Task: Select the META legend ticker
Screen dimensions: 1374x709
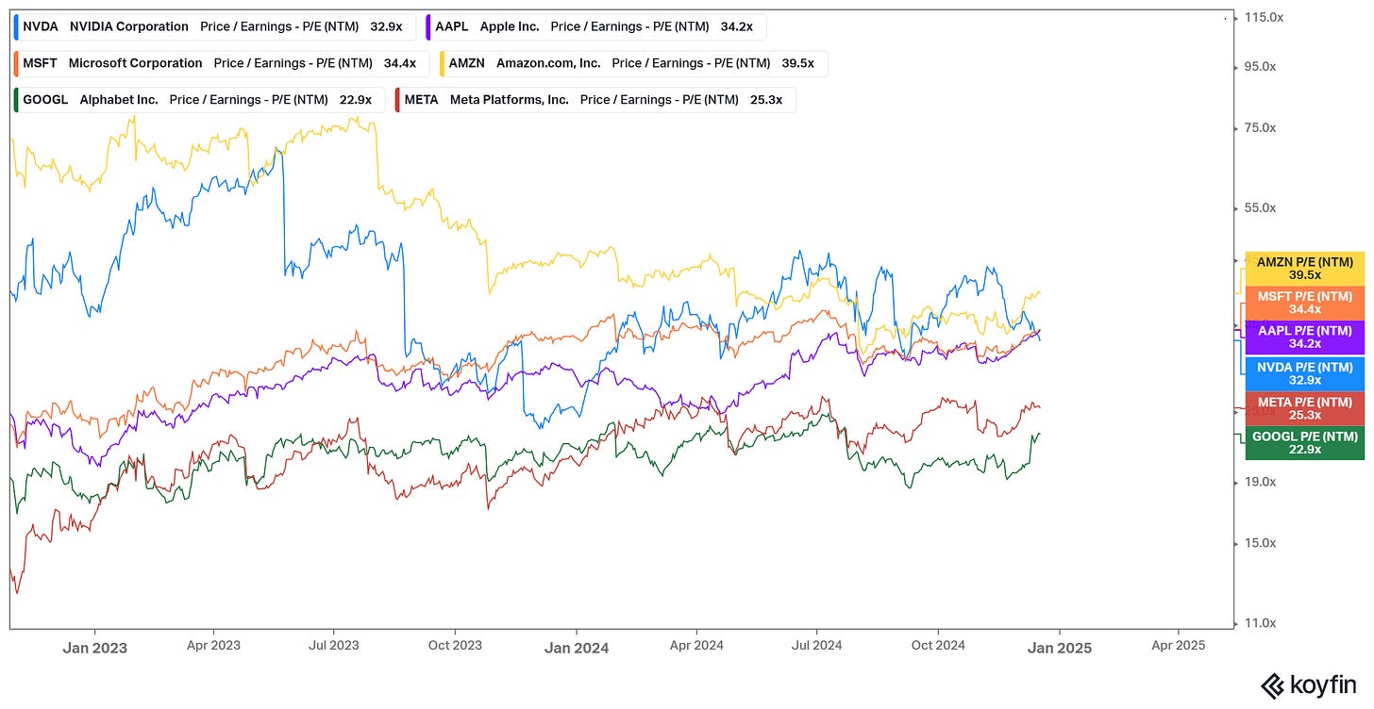Action: point(421,99)
